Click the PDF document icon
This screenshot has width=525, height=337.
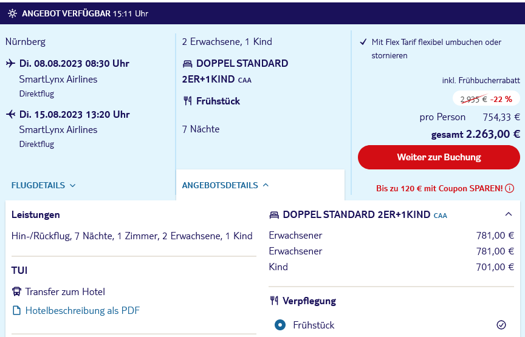click(16, 310)
